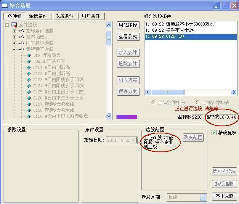
Task: Click the icon beside C107 连续N天收阳线
Action: point(29,104)
